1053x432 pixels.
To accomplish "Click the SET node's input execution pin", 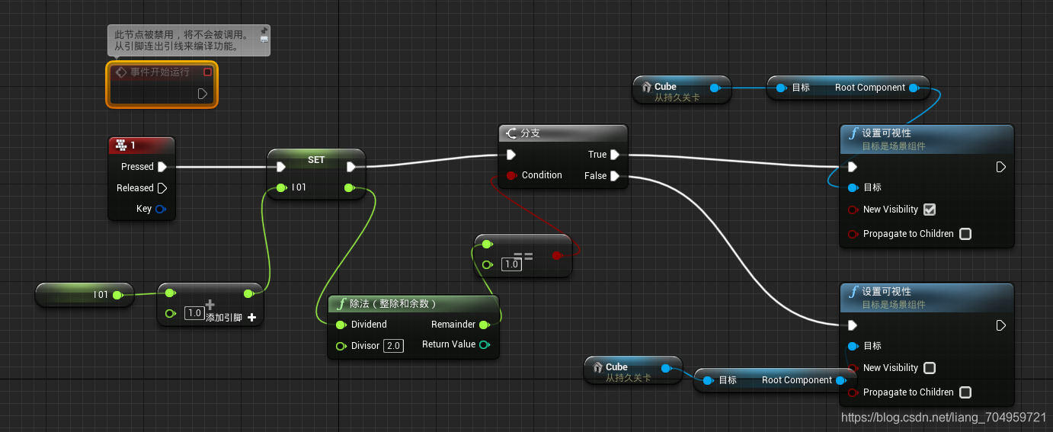I will click(281, 167).
